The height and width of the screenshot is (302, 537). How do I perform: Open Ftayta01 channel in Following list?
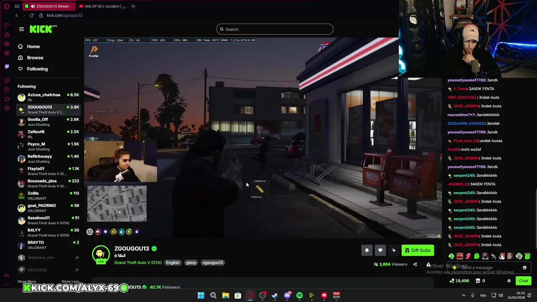(x=48, y=171)
